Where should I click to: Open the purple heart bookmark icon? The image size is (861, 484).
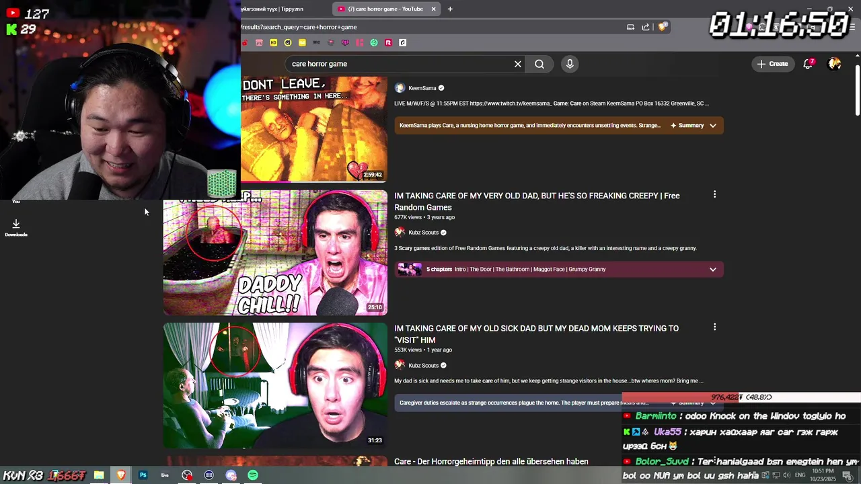345,42
